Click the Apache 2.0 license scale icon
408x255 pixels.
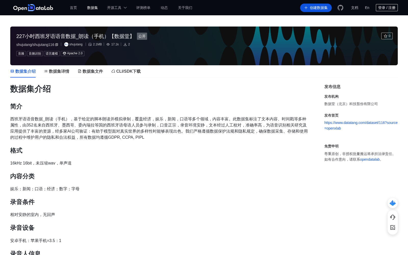[x=65, y=53]
